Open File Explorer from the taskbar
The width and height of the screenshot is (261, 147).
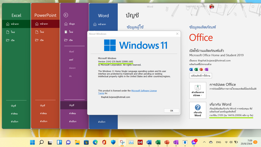[x=77, y=142]
